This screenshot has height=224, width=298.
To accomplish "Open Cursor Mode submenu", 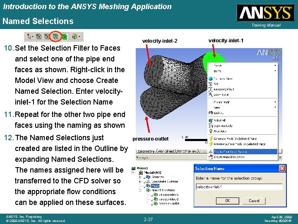I will (243, 102).
